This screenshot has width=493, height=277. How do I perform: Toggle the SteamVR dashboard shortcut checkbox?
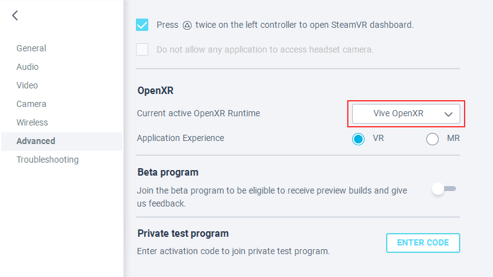pyautogui.click(x=143, y=25)
